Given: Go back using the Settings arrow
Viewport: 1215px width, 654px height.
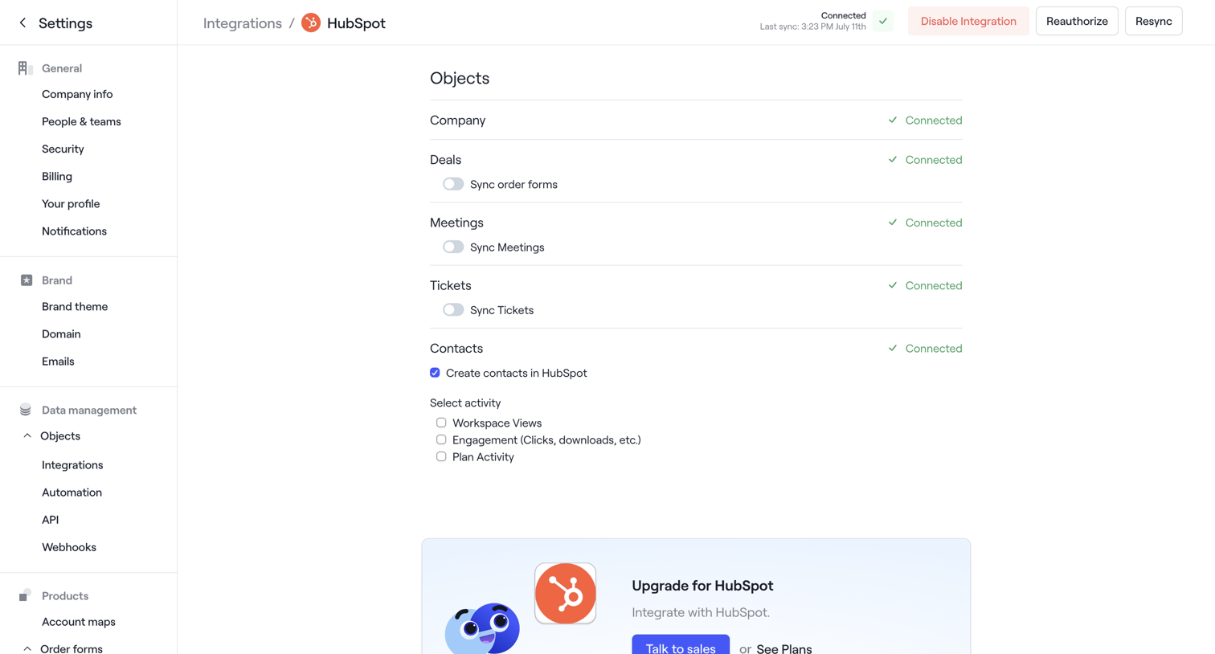Looking at the screenshot, I should pyautogui.click(x=22, y=23).
